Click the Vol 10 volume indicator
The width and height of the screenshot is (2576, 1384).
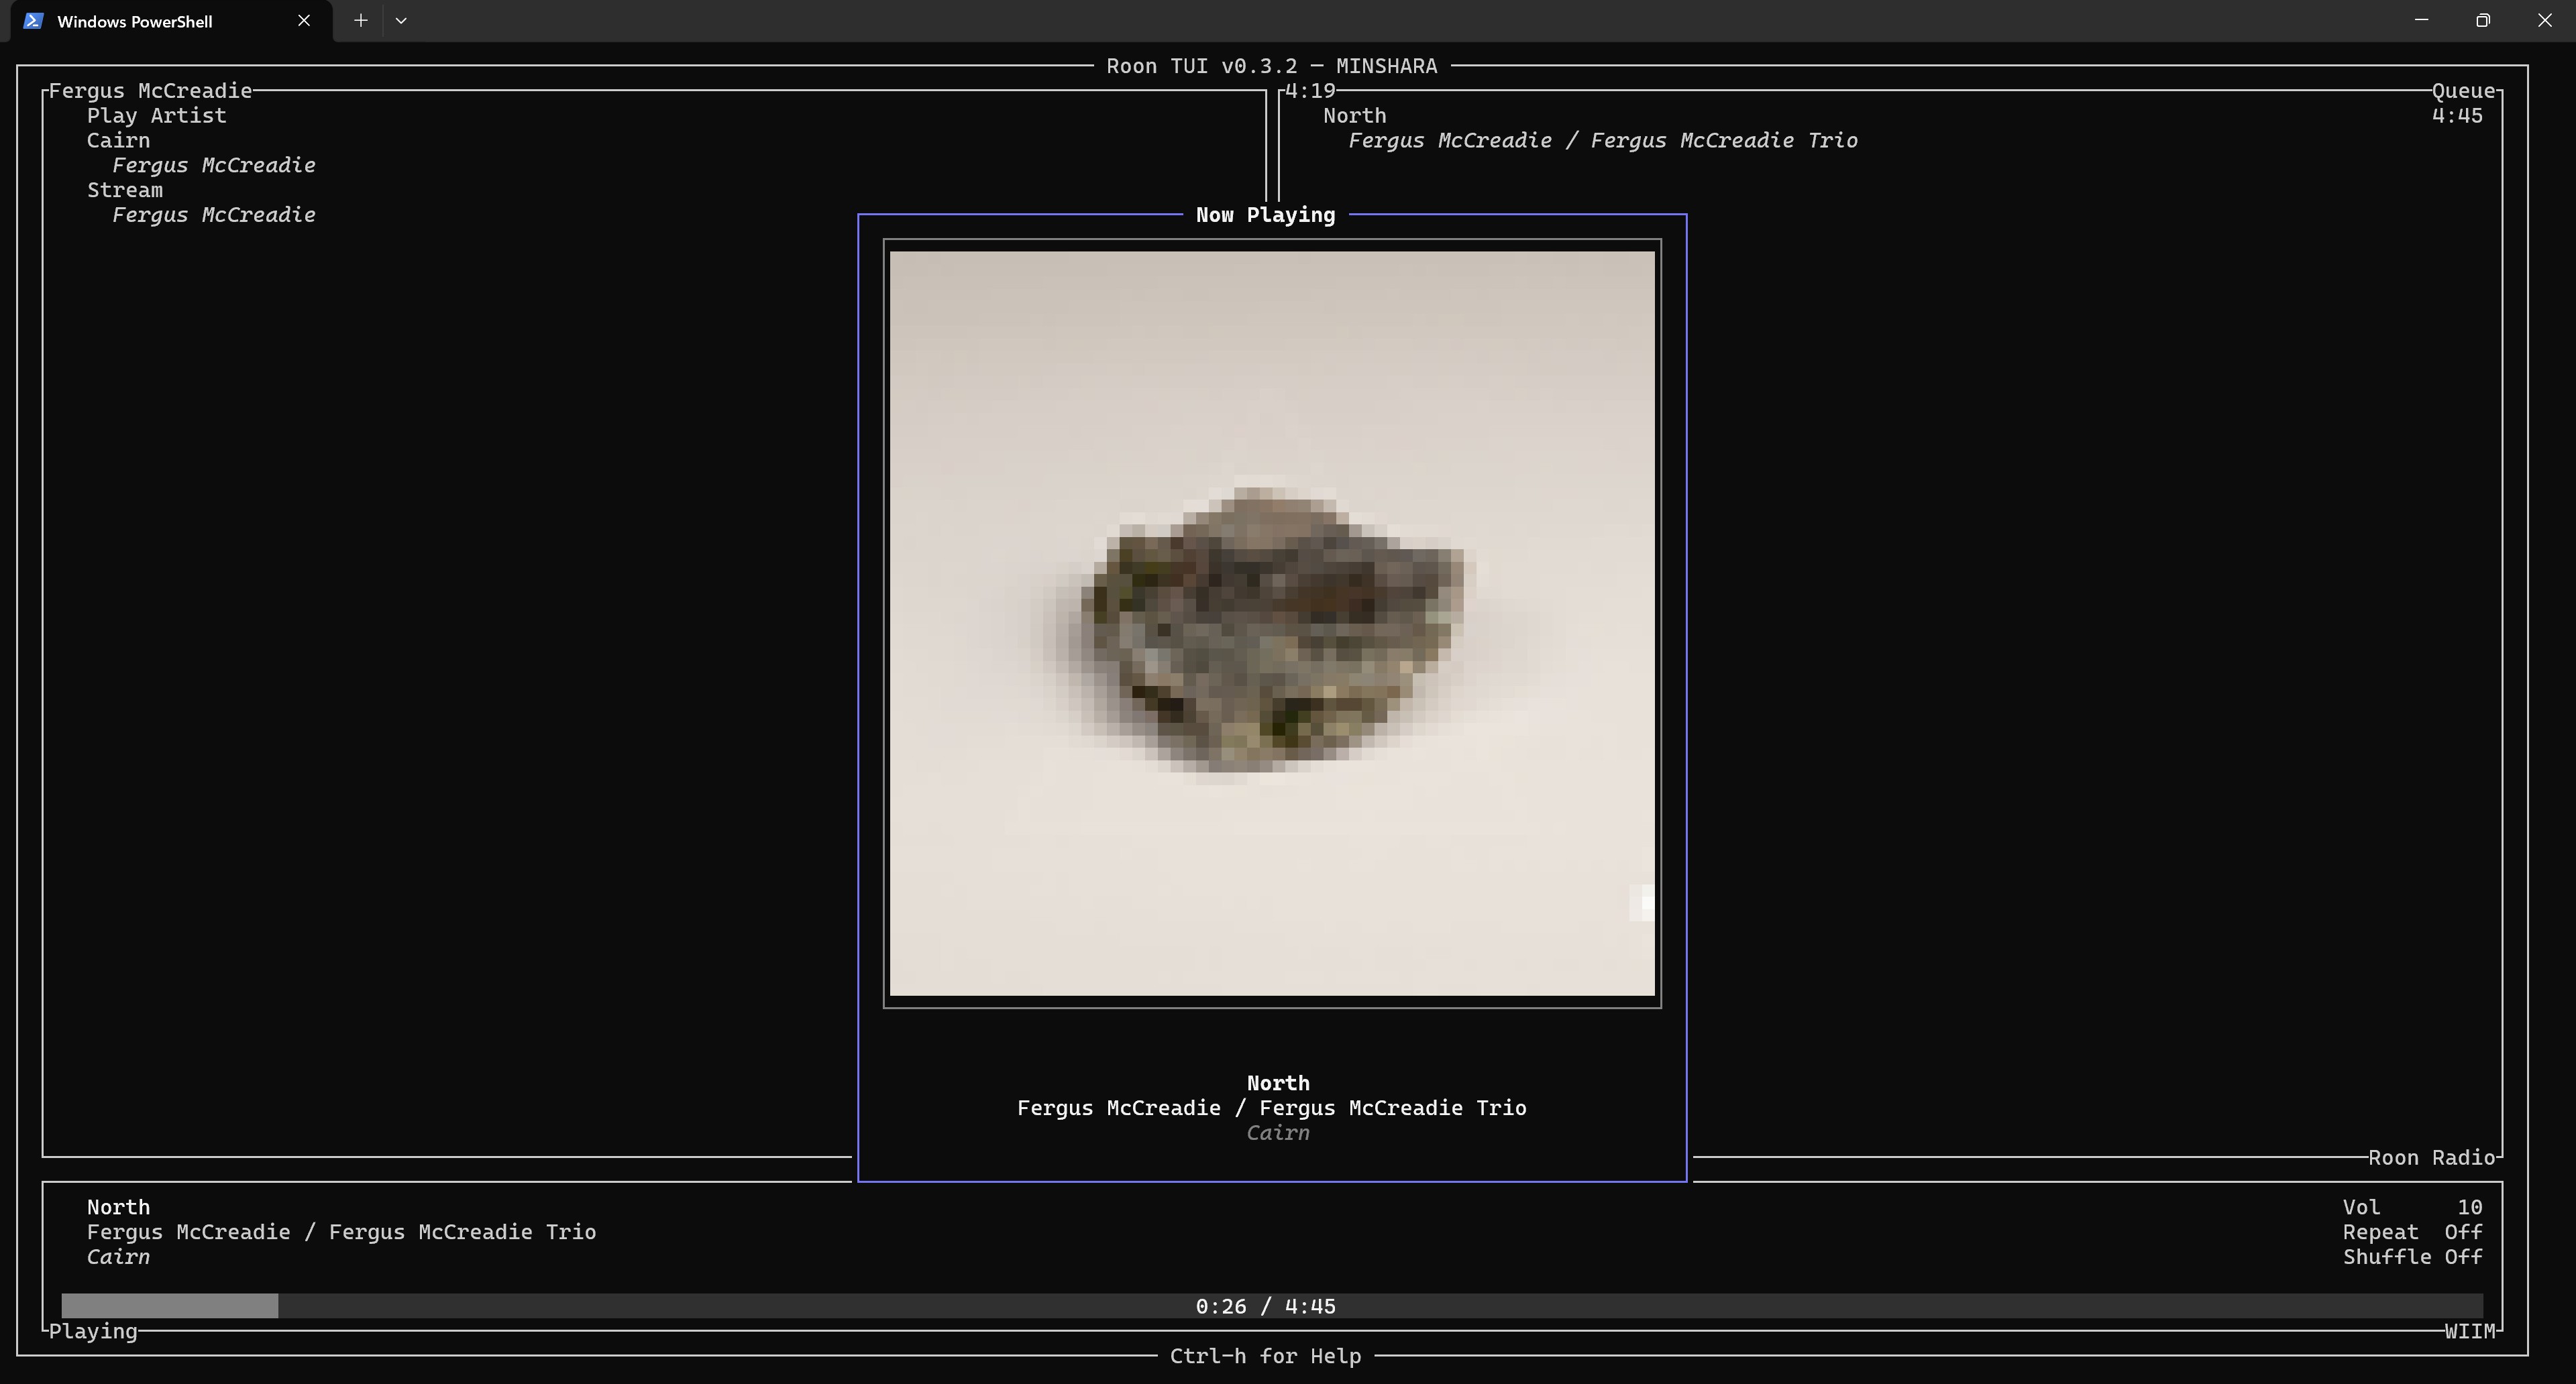2411,1207
